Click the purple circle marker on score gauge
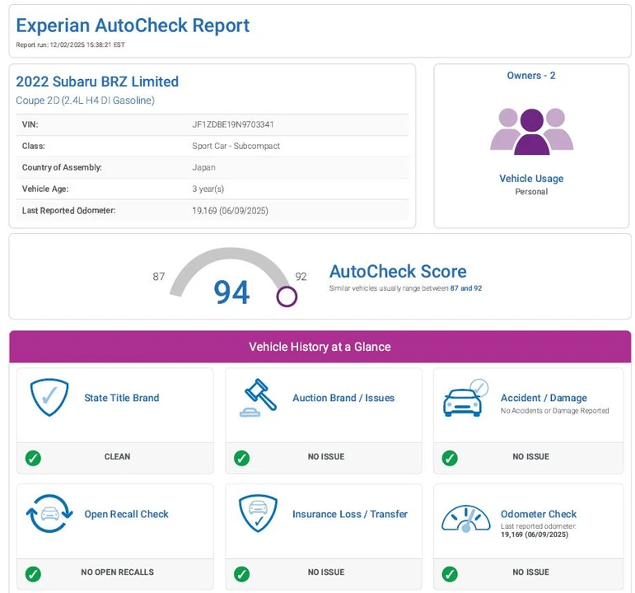Viewport: 635px width, 593px height. [x=287, y=296]
